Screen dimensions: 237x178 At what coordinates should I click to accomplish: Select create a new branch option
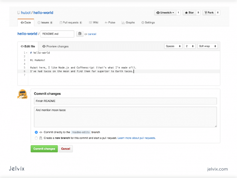(x=36, y=138)
